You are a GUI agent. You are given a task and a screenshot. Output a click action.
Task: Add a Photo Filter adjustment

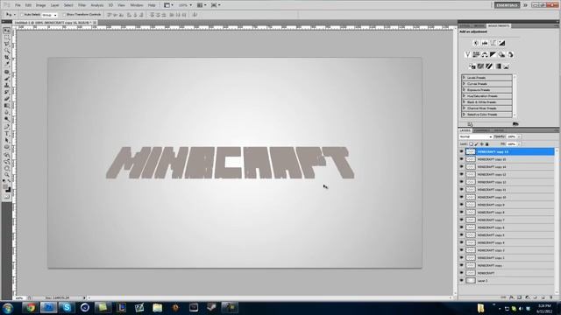(501, 54)
